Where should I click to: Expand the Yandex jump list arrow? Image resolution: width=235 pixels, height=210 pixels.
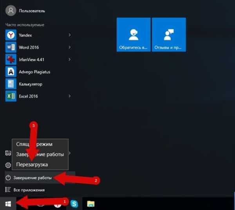70,35
